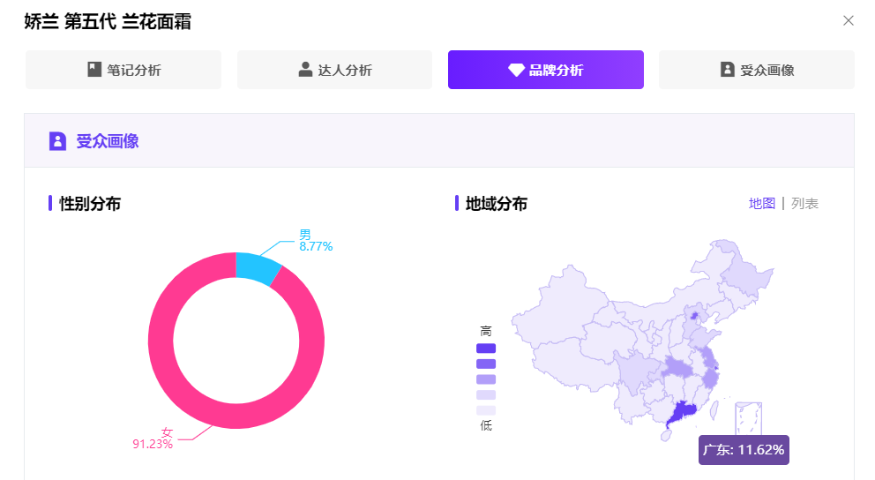Click the diamond icon in 品牌分析 tab

coord(516,71)
